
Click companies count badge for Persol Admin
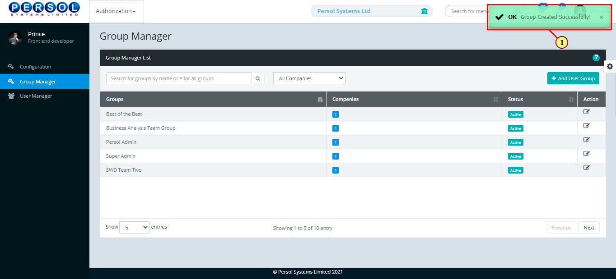click(x=335, y=142)
